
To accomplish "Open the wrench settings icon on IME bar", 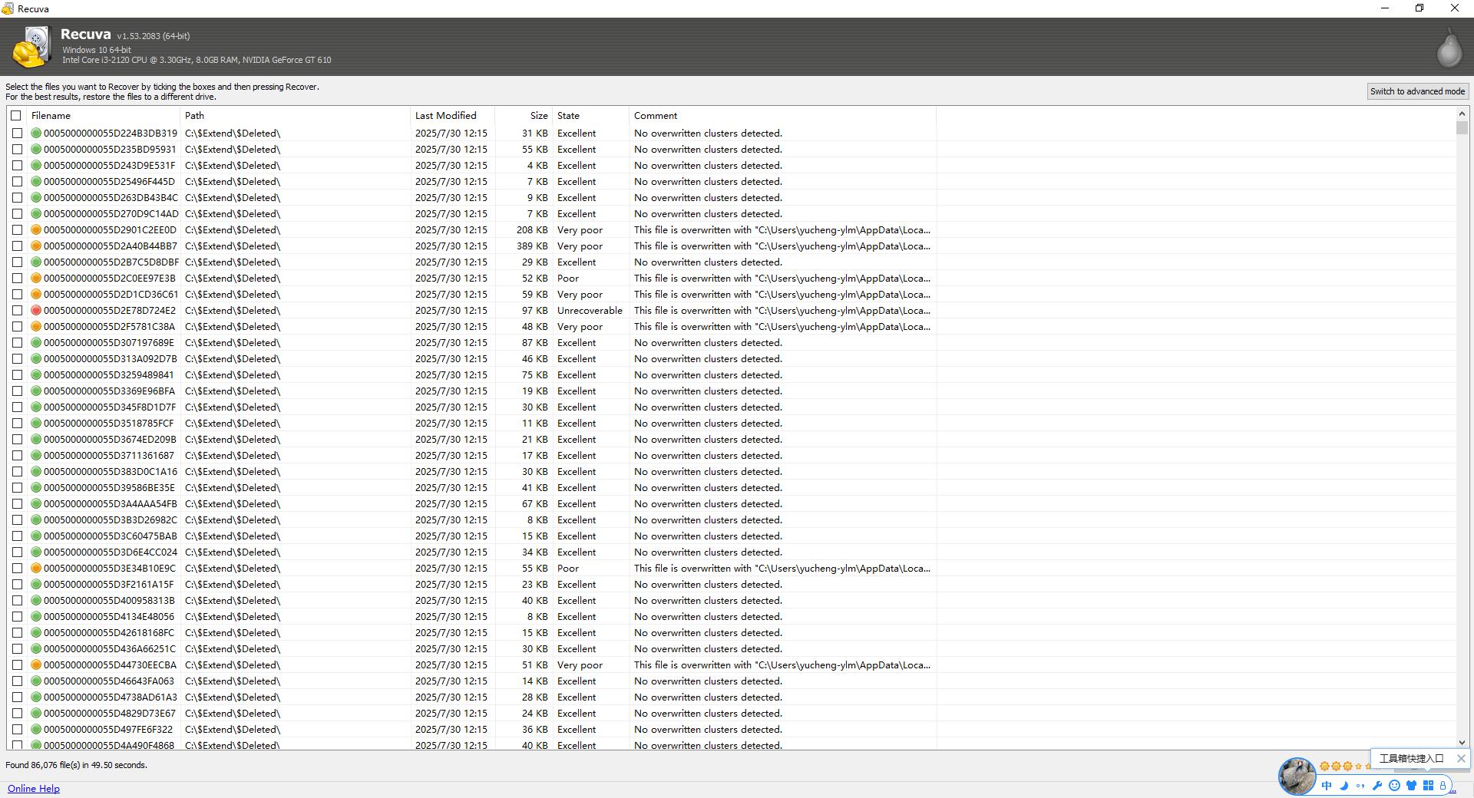I will tap(1377, 785).
